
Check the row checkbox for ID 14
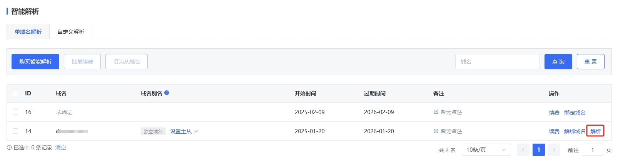(15, 131)
